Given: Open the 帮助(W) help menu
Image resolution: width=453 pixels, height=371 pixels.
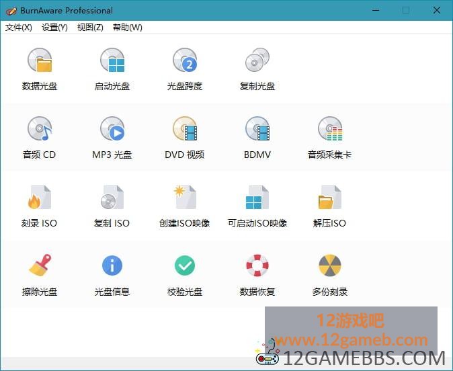Looking at the screenshot, I should [x=128, y=28].
